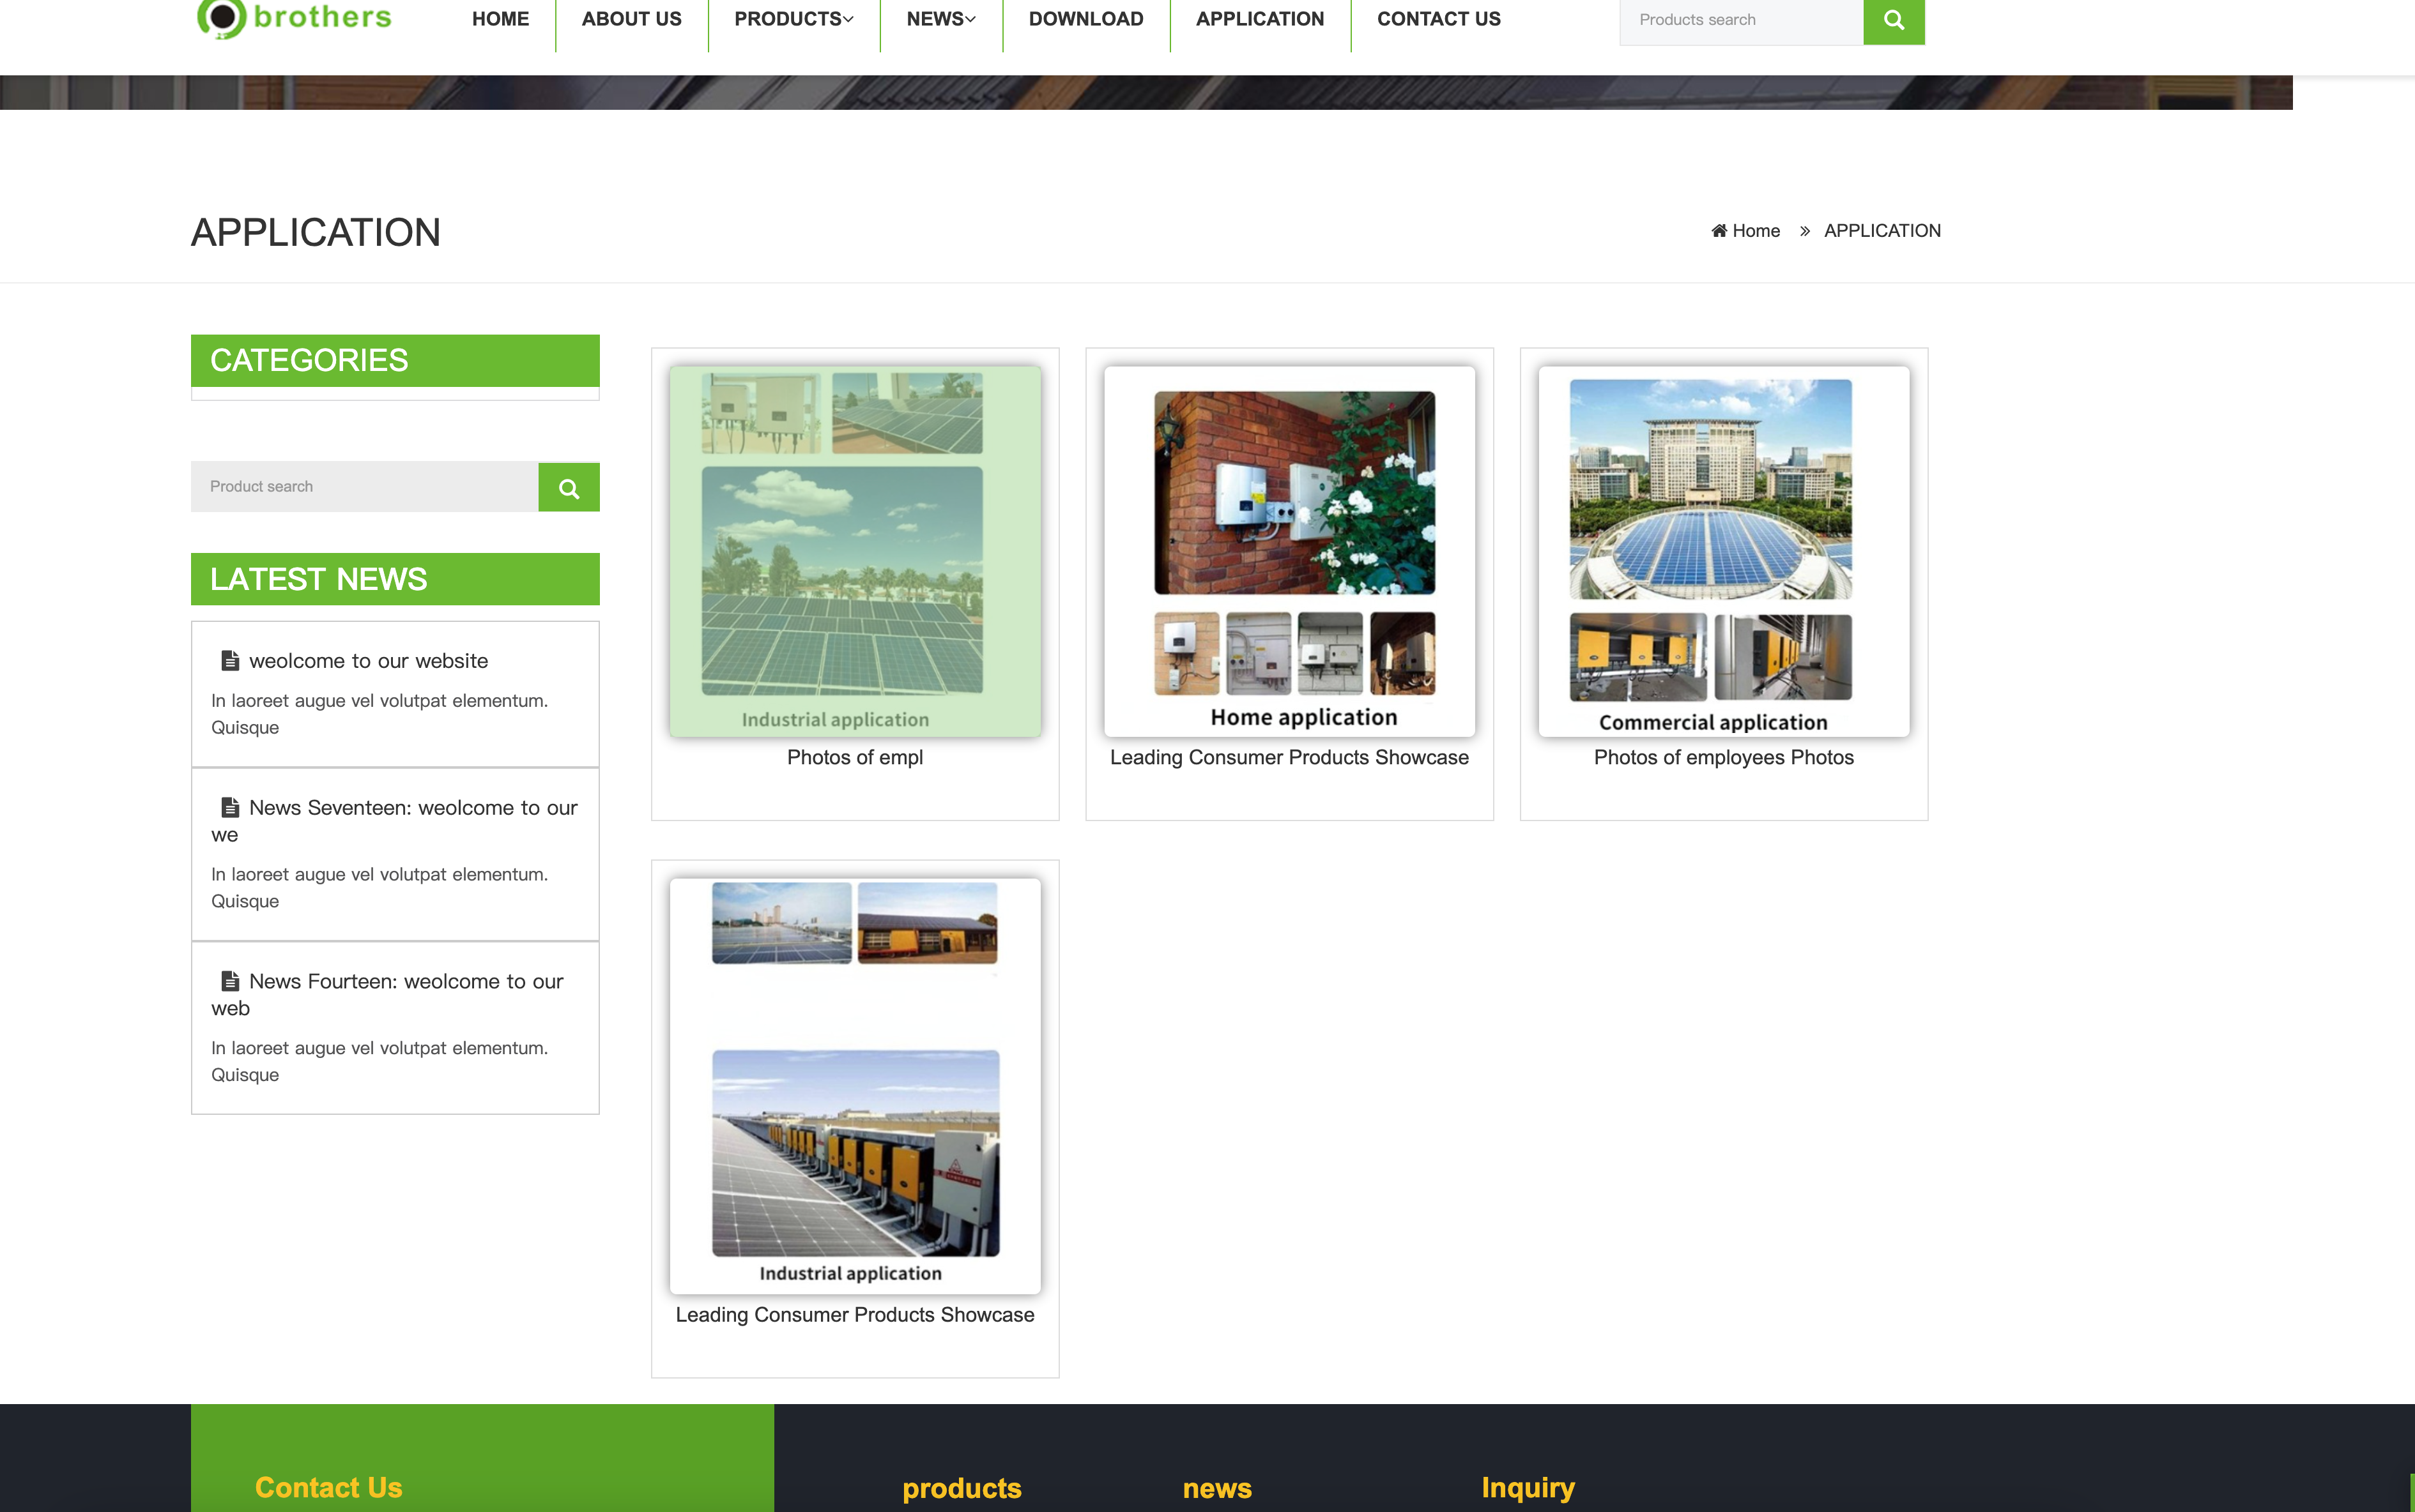Click the header search magnifier button
The height and width of the screenshot is (1512, 2415).
[x=1893, y=20]
